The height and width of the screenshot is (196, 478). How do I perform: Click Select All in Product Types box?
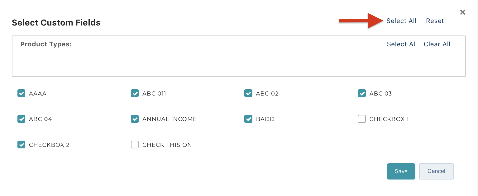coord(402,44)
